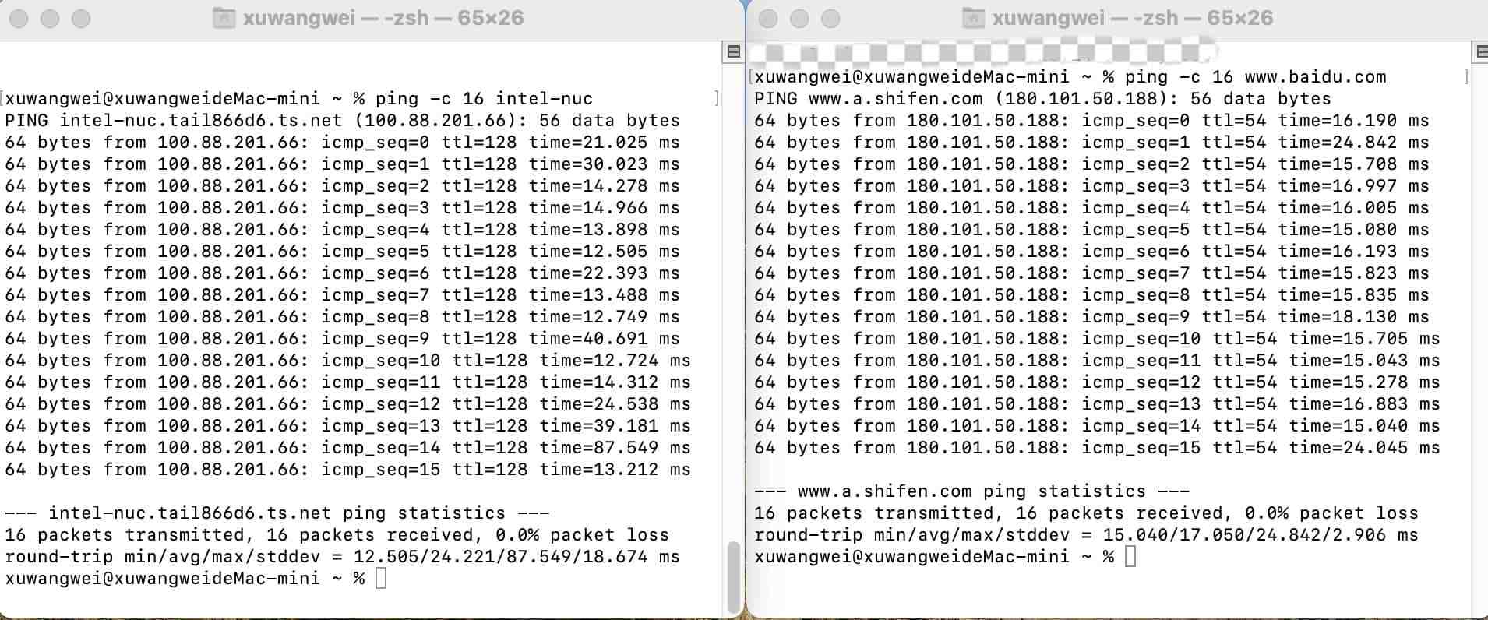Click the right terminal window title text
Viewport: 1488px width, 620px height.
[1133, 18]
